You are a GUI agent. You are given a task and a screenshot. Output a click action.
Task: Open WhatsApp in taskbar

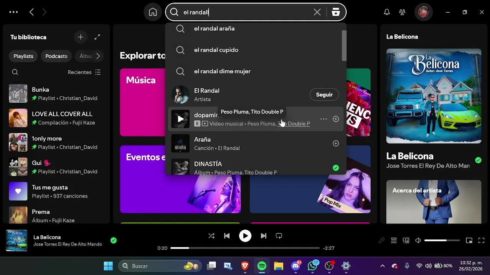(313, 266)
